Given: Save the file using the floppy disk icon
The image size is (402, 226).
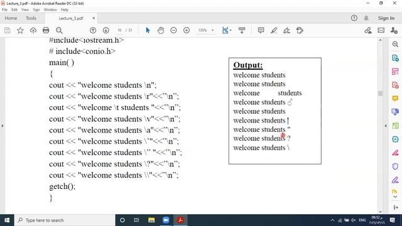Looking at the screenshot, I should pyautogui.click(x=7, y=31).
